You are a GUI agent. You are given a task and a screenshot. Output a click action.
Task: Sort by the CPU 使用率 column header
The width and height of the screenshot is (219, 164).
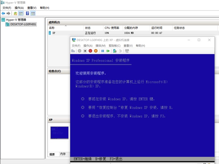click(x=113, y=28)
